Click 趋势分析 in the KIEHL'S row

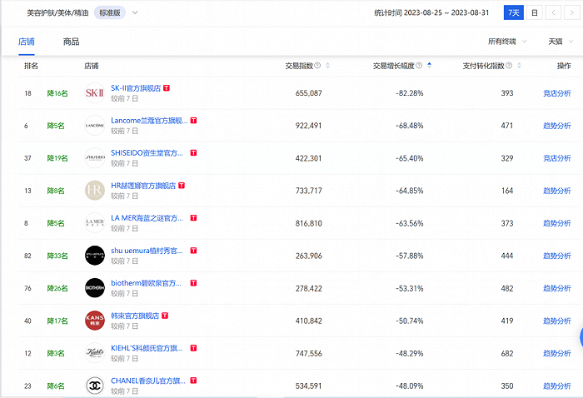[557, 353]
